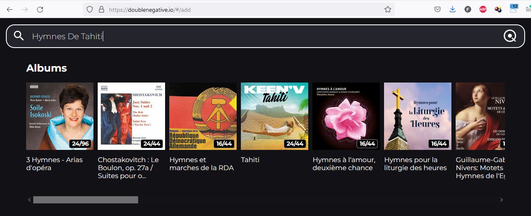Click the gray horizontal scrollbar thumb
Image resolution: width=531 pixels, height=216 pixels.
click(x=85, y=200)
